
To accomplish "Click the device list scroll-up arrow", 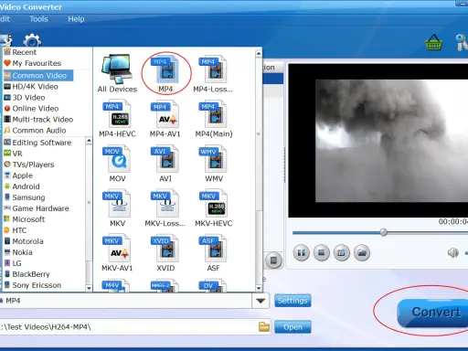I will click(x=89, y=141).
